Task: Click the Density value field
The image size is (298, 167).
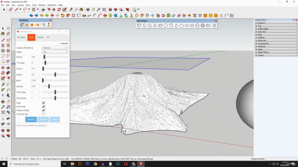Action: 35,57
